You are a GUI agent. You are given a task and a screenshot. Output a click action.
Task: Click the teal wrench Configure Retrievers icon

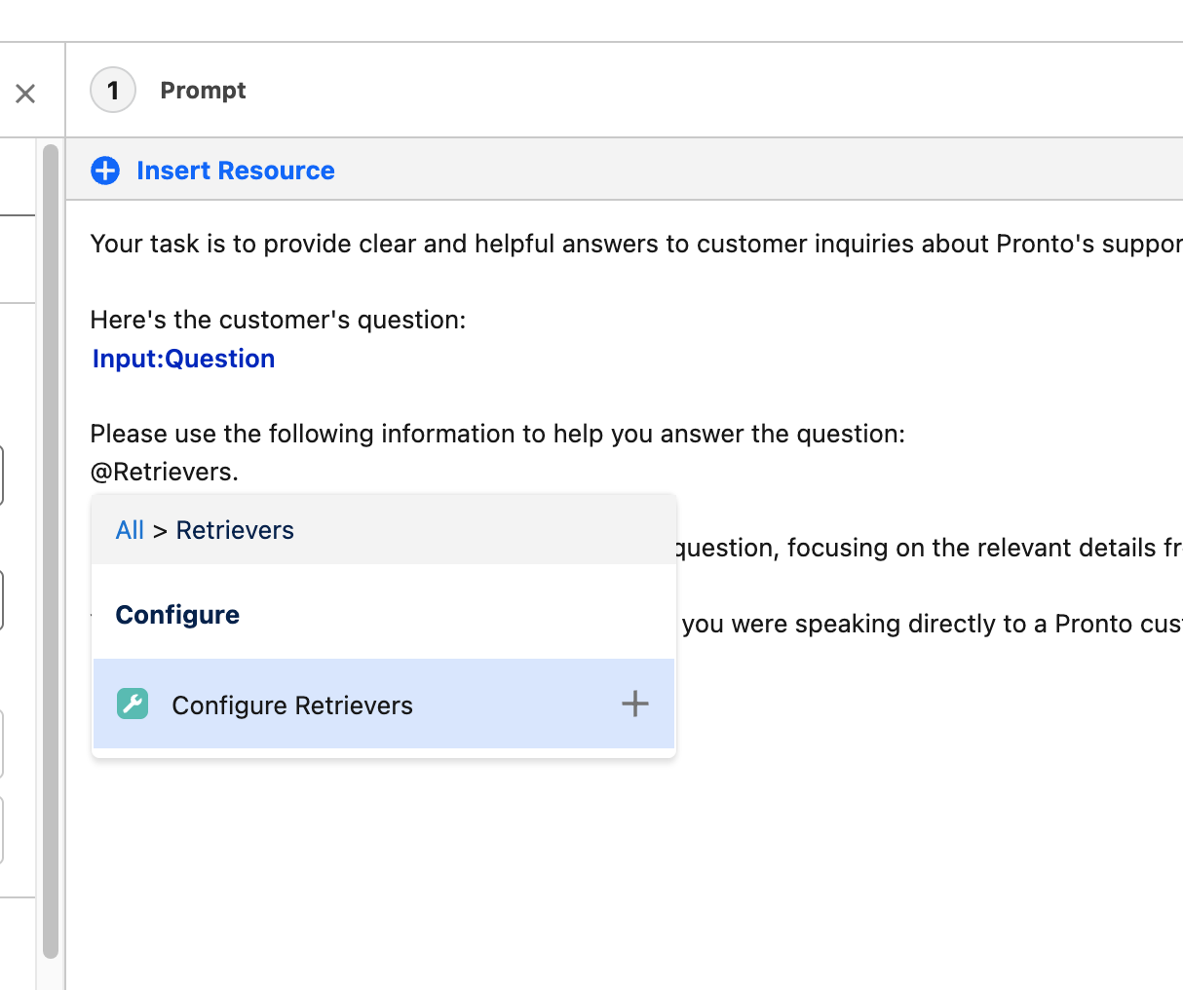tap(133, 704)
